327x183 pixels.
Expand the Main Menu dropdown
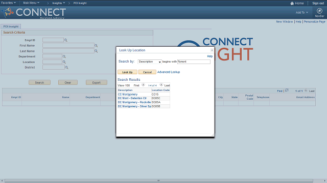point(31,3)
